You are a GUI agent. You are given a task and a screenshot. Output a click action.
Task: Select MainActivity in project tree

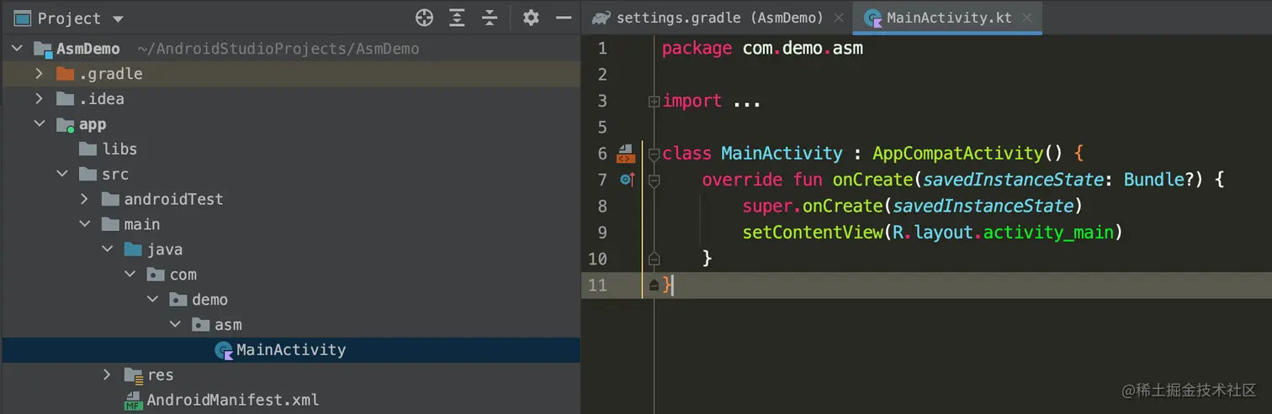[290, 350]
